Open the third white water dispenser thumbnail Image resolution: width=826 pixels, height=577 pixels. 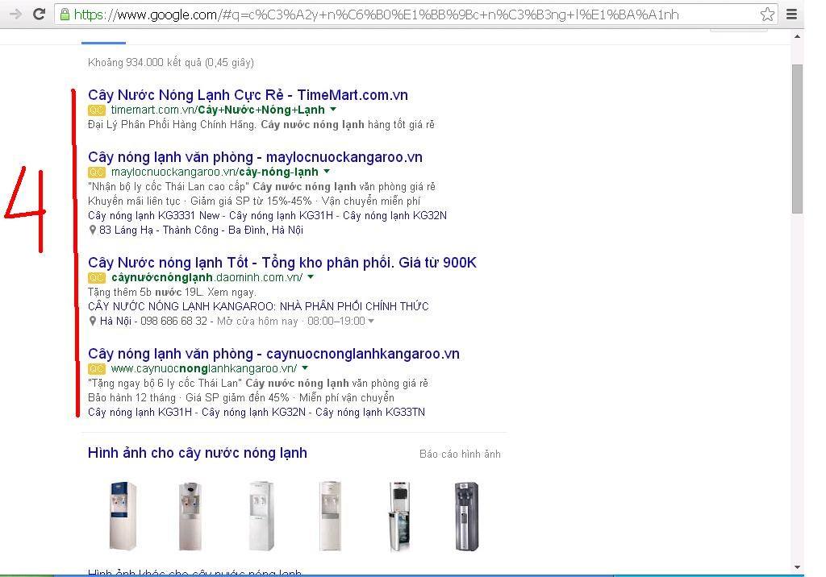click(x=261, y=516)
